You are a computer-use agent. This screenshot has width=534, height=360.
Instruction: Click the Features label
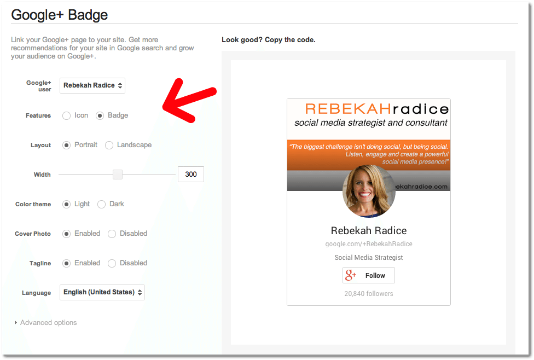pos(38,116)
